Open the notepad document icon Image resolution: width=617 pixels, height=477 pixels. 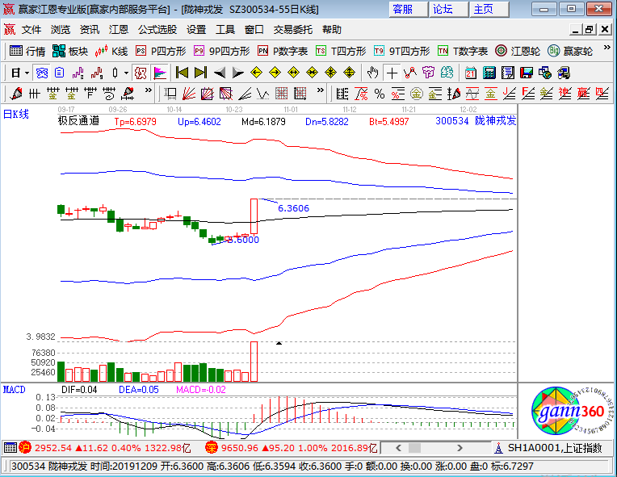508,73
